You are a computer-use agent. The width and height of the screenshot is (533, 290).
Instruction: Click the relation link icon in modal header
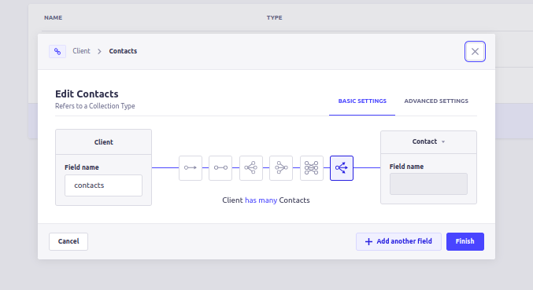(x=57, y=52)
